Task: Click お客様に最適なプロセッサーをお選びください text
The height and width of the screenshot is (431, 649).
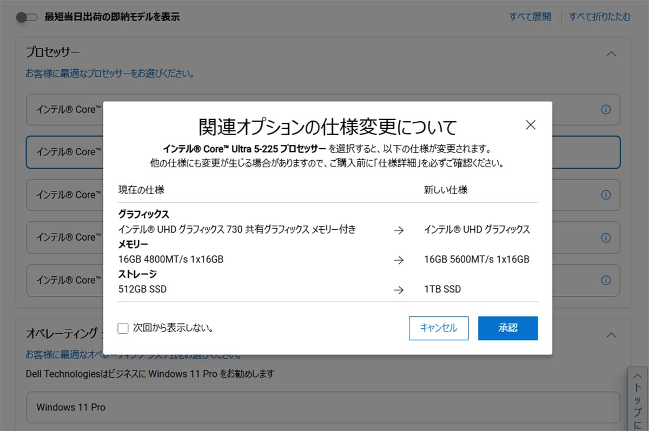Action: coord(110,73)
